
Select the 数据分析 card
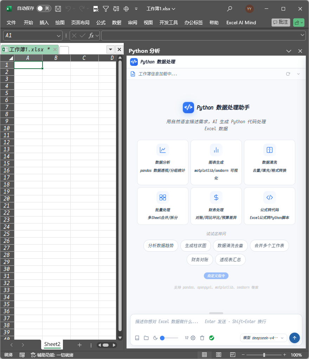click(x=163, y=162)
